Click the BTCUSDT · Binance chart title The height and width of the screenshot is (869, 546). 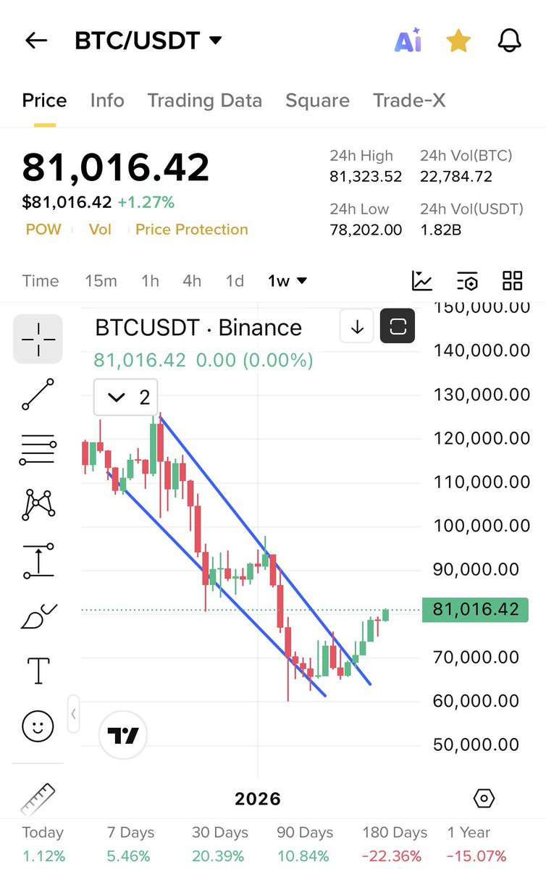coord(198,327)
